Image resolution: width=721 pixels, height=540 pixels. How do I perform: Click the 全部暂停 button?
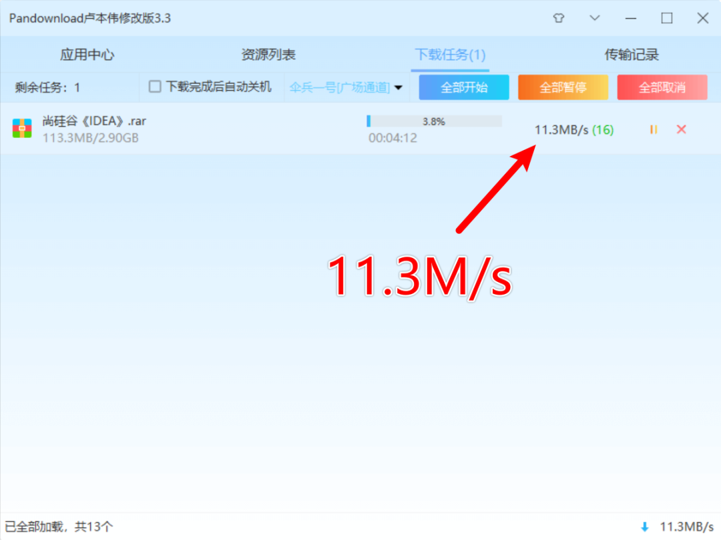[563, 87]
